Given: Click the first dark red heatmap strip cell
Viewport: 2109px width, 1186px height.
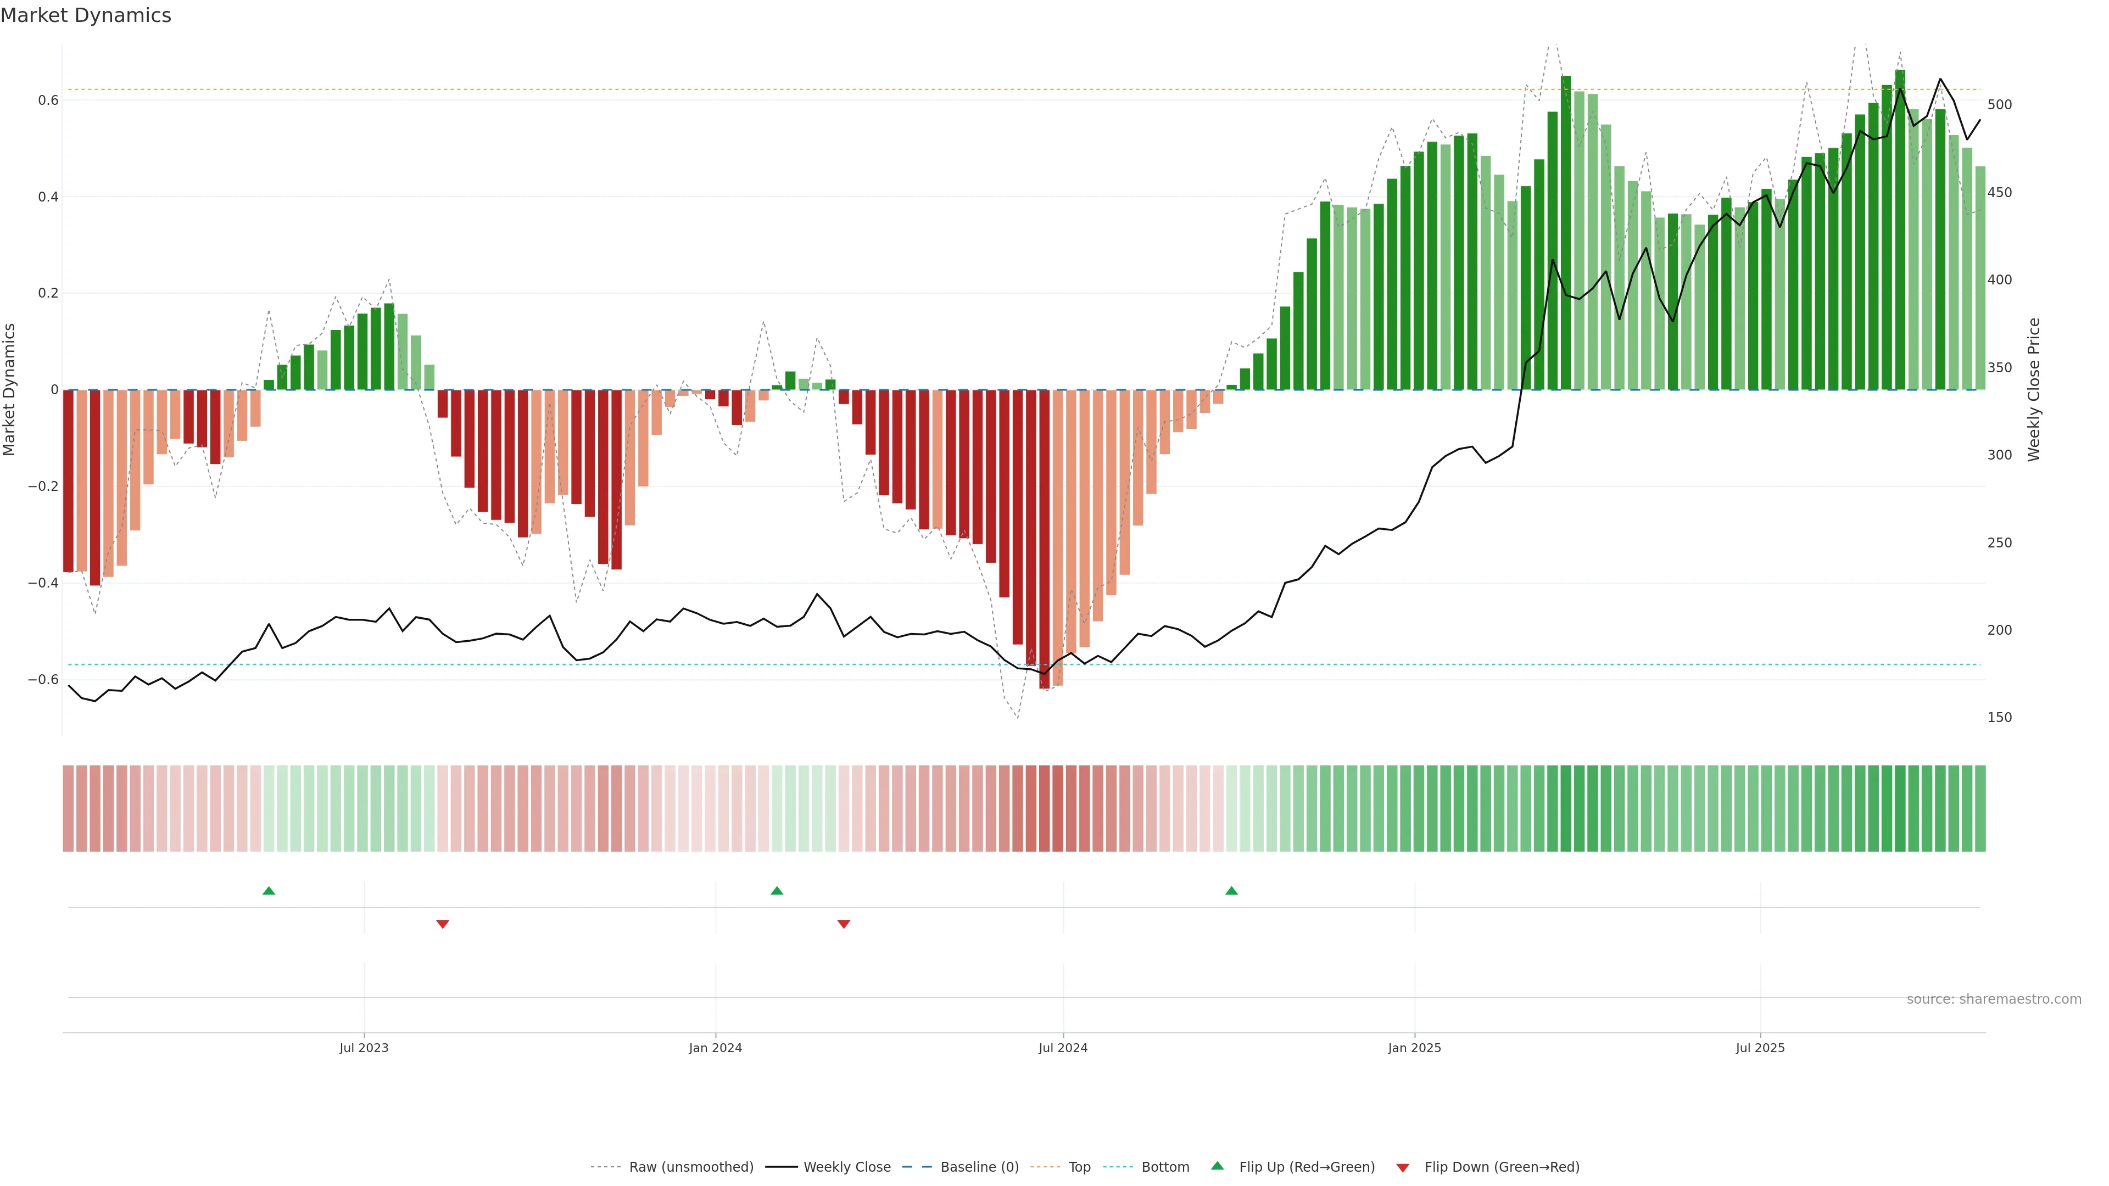Looking at the screenshot, I should click(x=68, y=809).
